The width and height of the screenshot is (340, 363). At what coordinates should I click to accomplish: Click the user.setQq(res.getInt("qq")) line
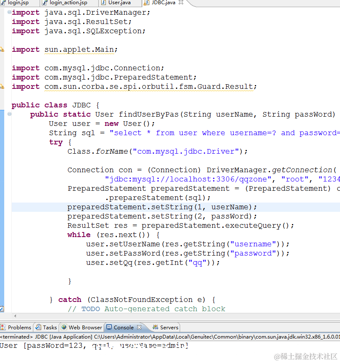point(153,262)
